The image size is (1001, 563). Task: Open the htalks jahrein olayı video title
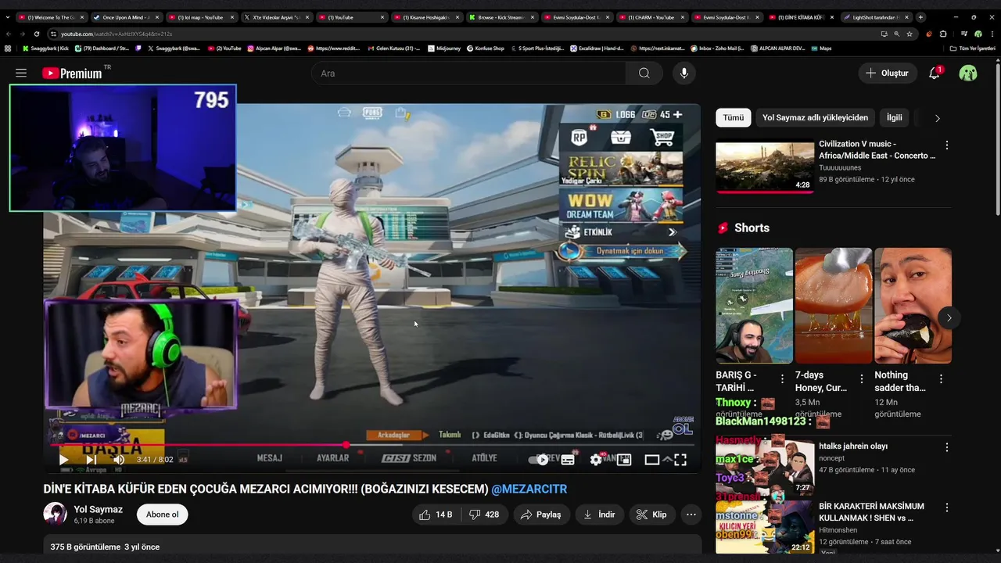(853, 446)
